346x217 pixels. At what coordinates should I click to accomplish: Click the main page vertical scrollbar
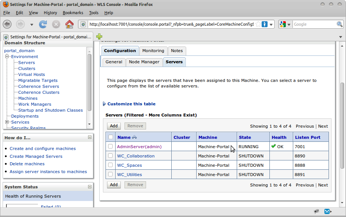tap(342, 125)
